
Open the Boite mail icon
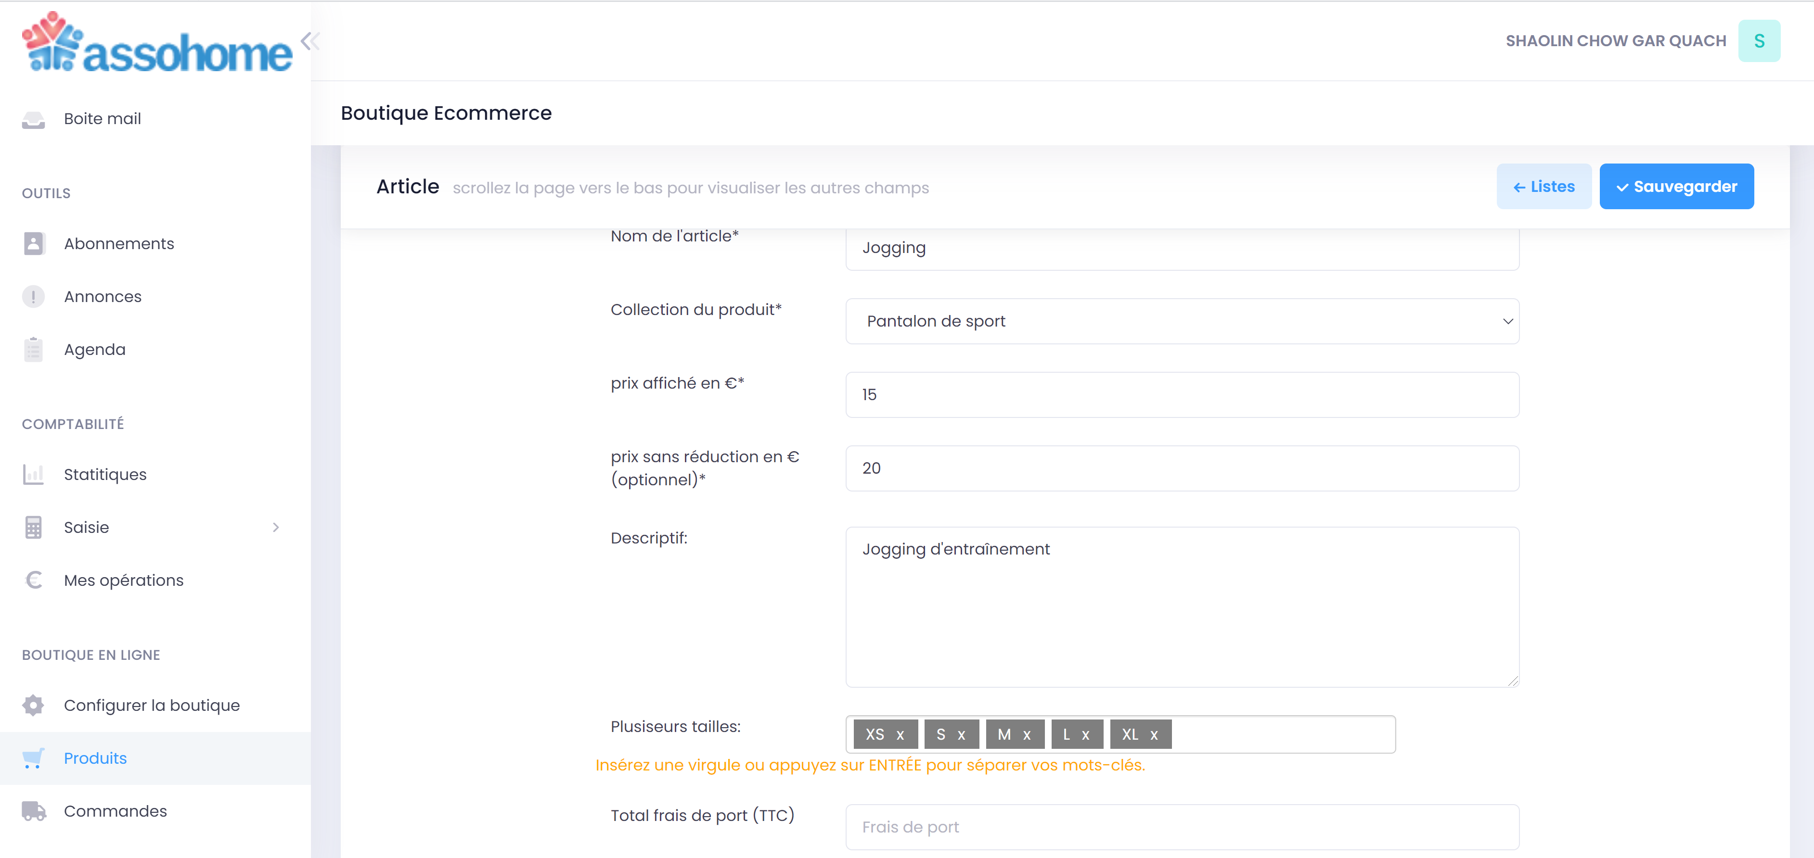click(33, 118)
